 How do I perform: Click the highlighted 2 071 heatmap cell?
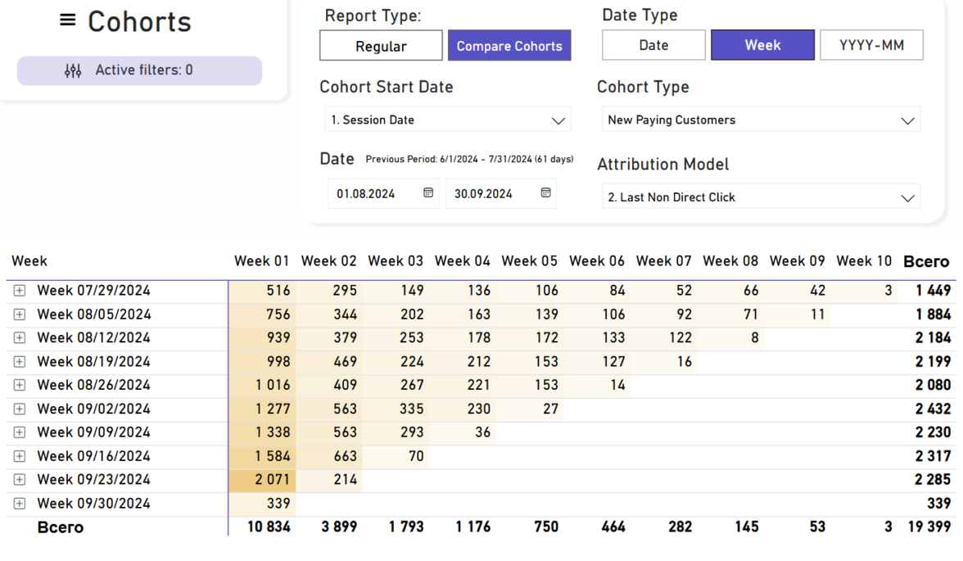tap(270, 480)
